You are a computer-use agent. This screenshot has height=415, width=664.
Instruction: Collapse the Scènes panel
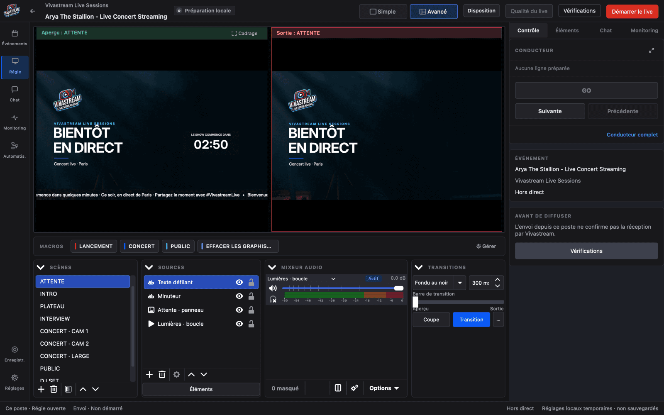[41, 267]
